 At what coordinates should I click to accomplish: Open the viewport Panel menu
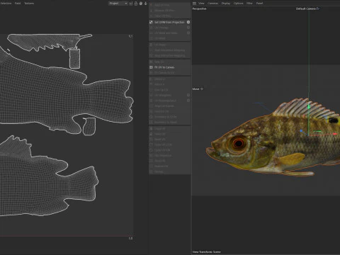tap(259, 4)
